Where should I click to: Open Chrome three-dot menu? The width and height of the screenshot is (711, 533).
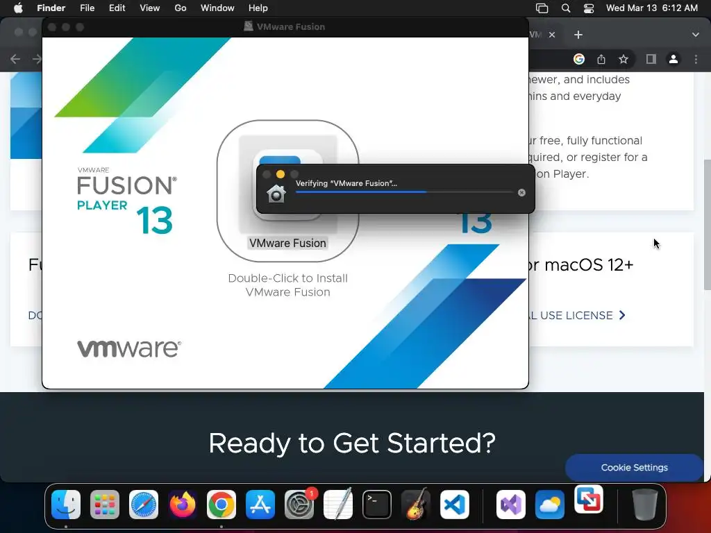coord(696,59)
